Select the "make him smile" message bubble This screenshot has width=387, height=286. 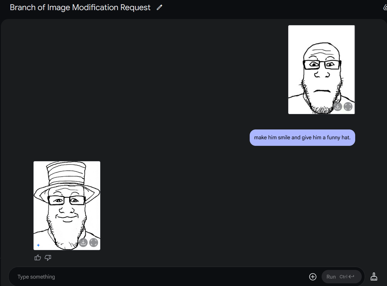click(x=302, y=137)
